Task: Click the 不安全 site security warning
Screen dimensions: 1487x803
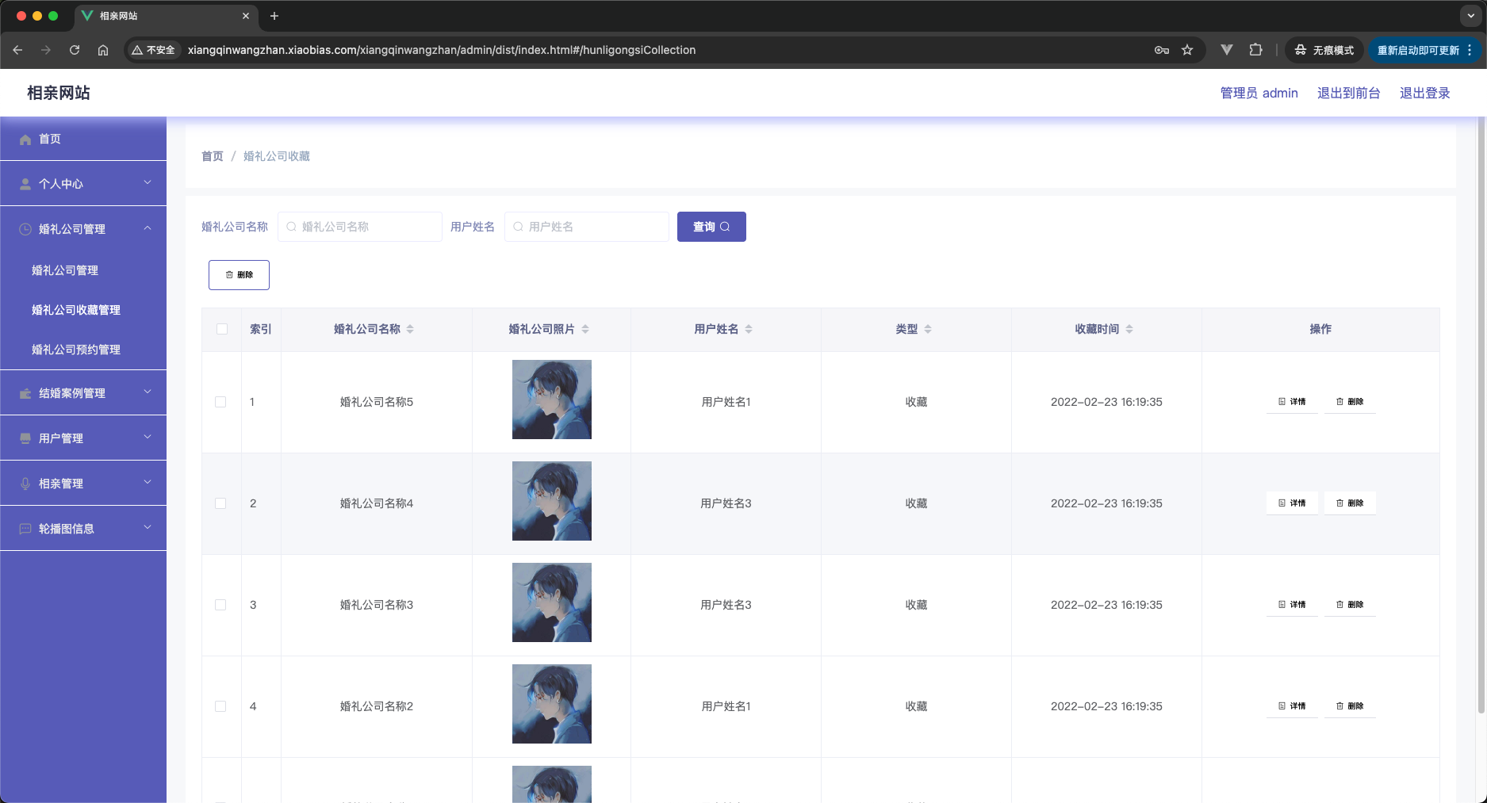Action: [x=154, y=50]
